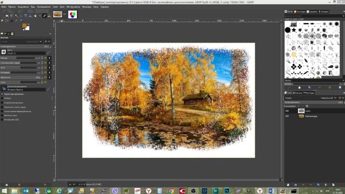The image size is (345, 194).
Task: Select the Free Select lasso tool
Action: tap(12, 16)
